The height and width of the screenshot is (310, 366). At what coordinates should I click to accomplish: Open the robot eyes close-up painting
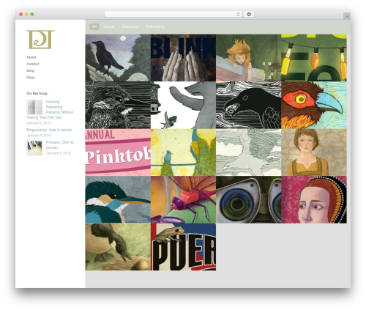[x=249, y=199]
